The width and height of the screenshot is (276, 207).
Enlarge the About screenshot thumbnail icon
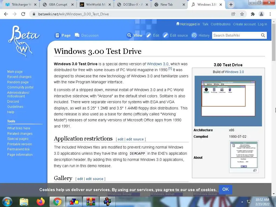255,170
